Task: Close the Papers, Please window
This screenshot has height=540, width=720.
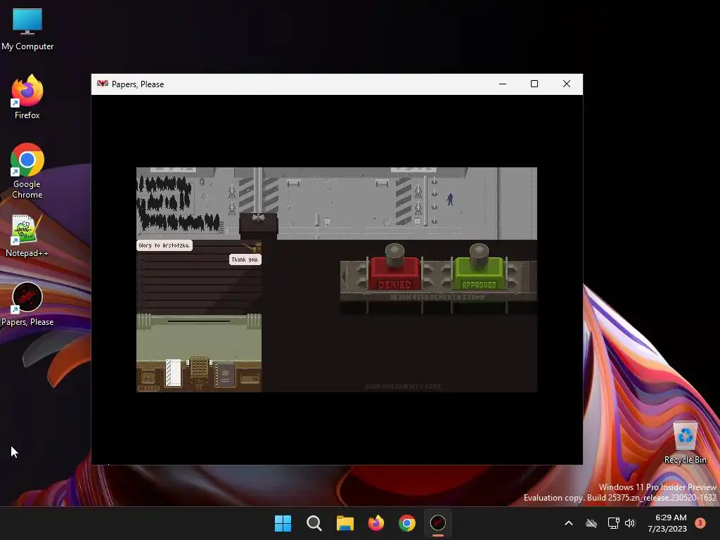Action: tap(567, 84)
